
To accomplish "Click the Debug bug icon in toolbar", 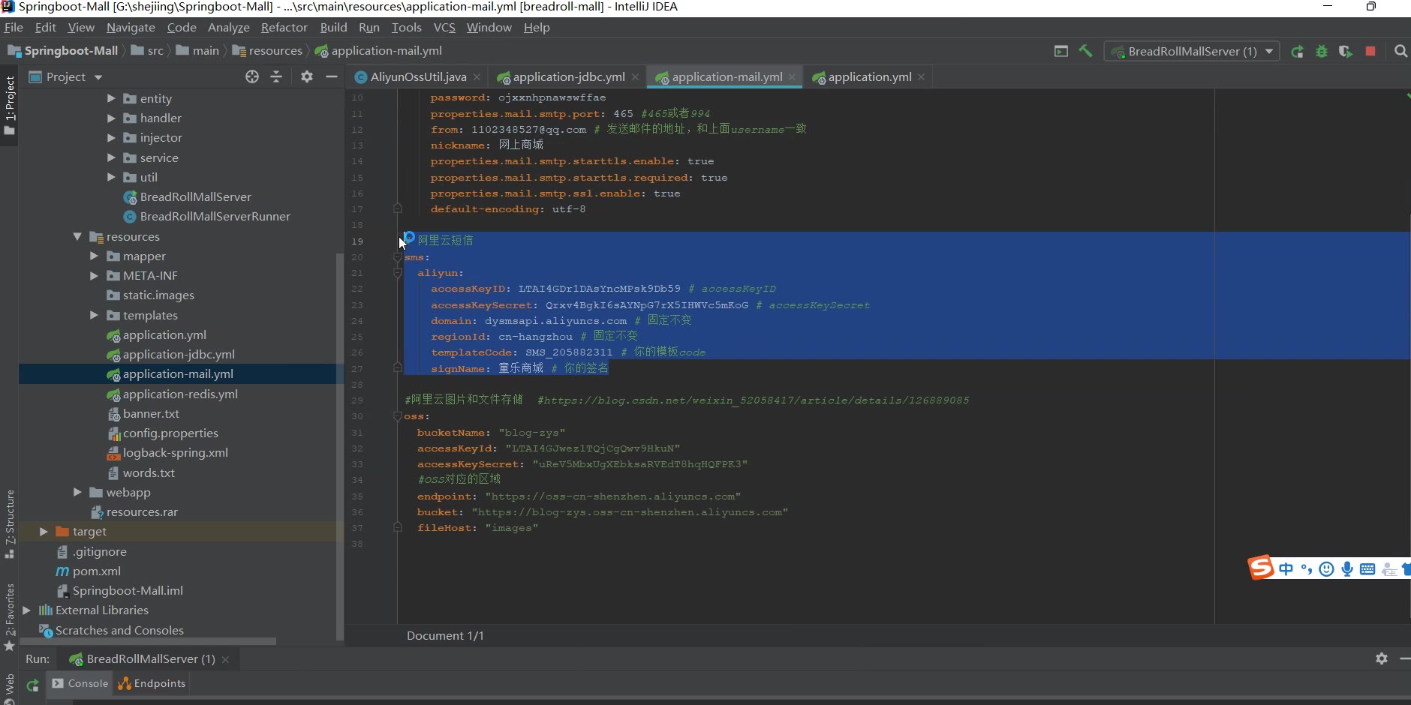I will (x=1322, y=52).
